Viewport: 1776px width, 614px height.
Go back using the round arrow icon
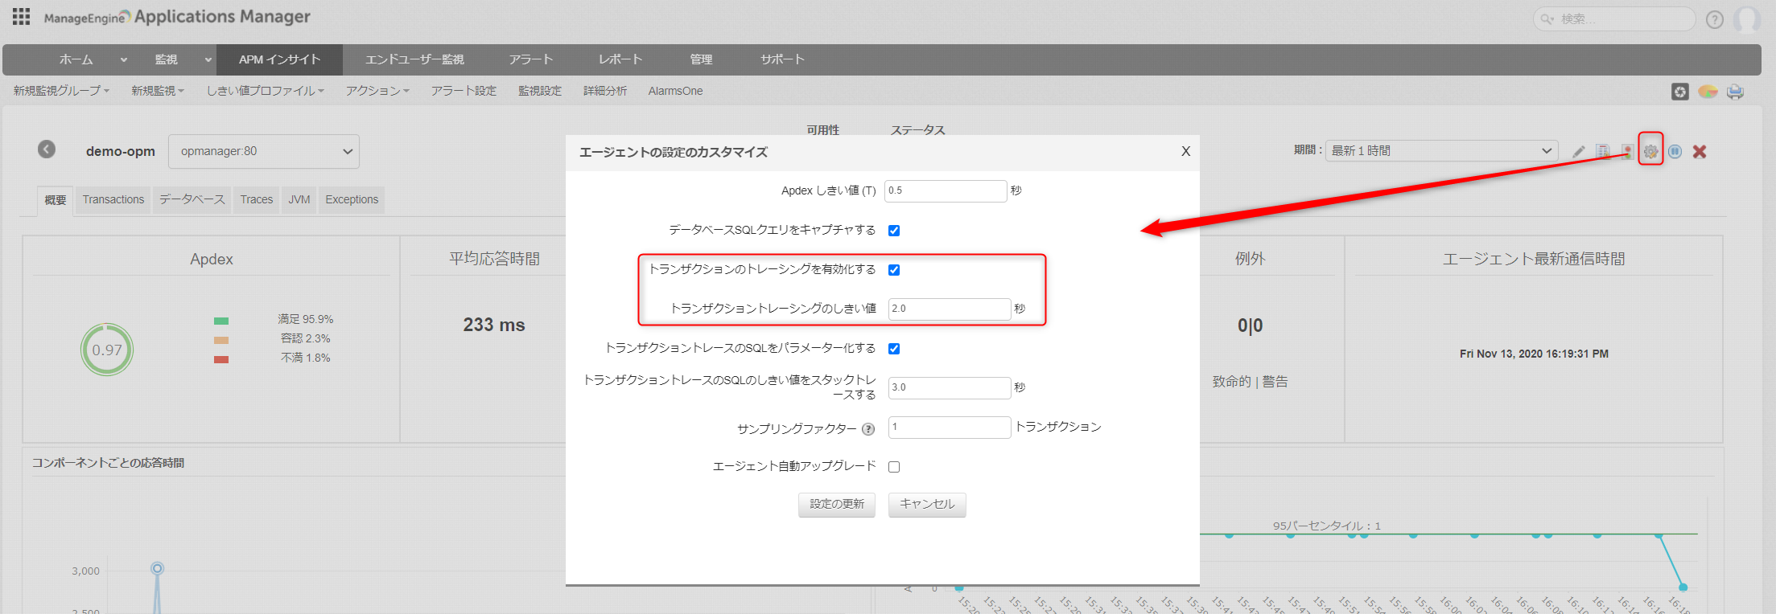point(47,149)
